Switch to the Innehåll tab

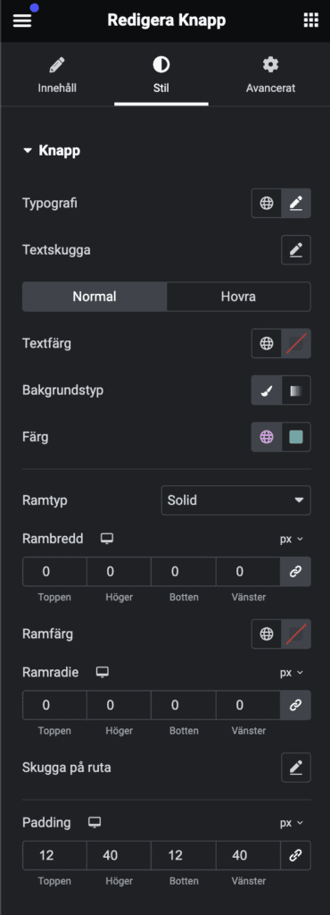(56, 75)
